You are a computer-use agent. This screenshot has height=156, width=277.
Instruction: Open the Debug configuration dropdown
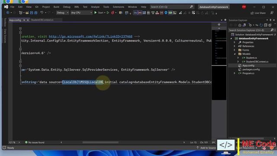click(62, 13)
